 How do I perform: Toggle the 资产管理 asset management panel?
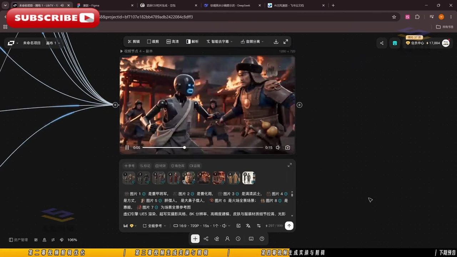point(18,240)
